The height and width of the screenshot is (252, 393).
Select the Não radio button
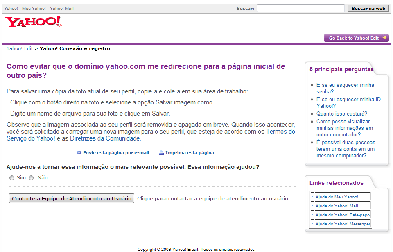[31, 178]
